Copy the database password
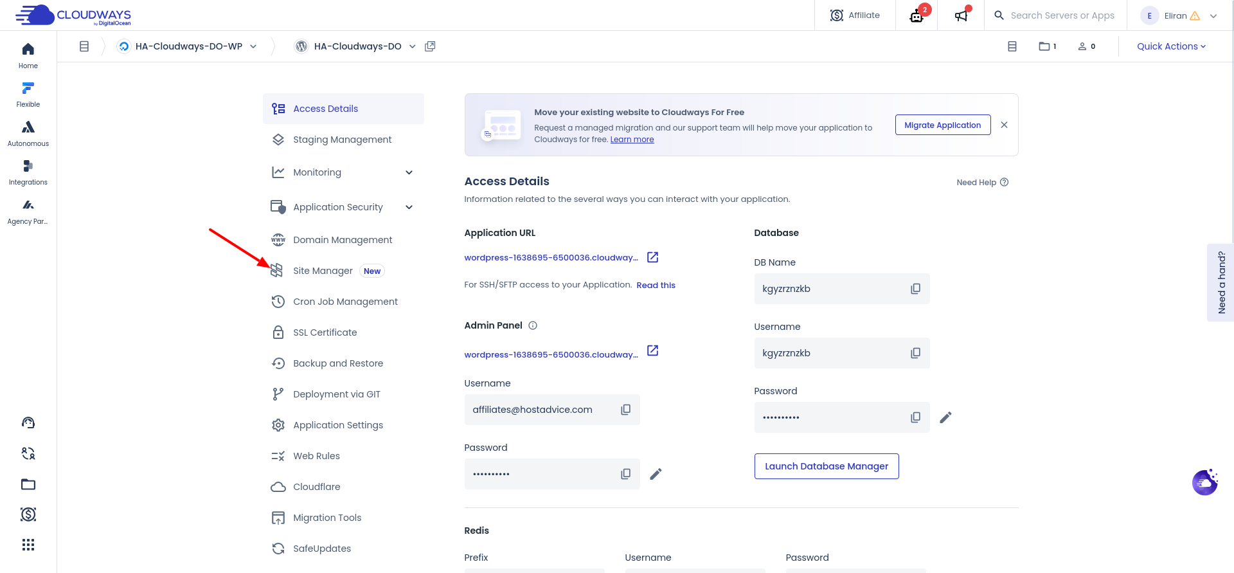 (915, 417)
